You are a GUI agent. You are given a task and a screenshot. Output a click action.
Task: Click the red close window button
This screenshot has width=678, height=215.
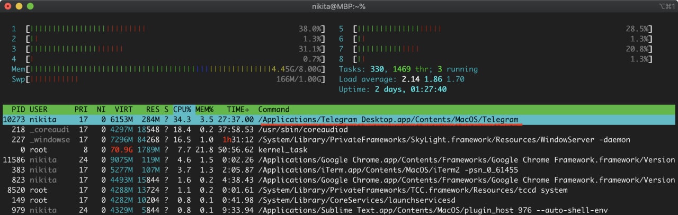pyautogui.click(x=8, y=6)
